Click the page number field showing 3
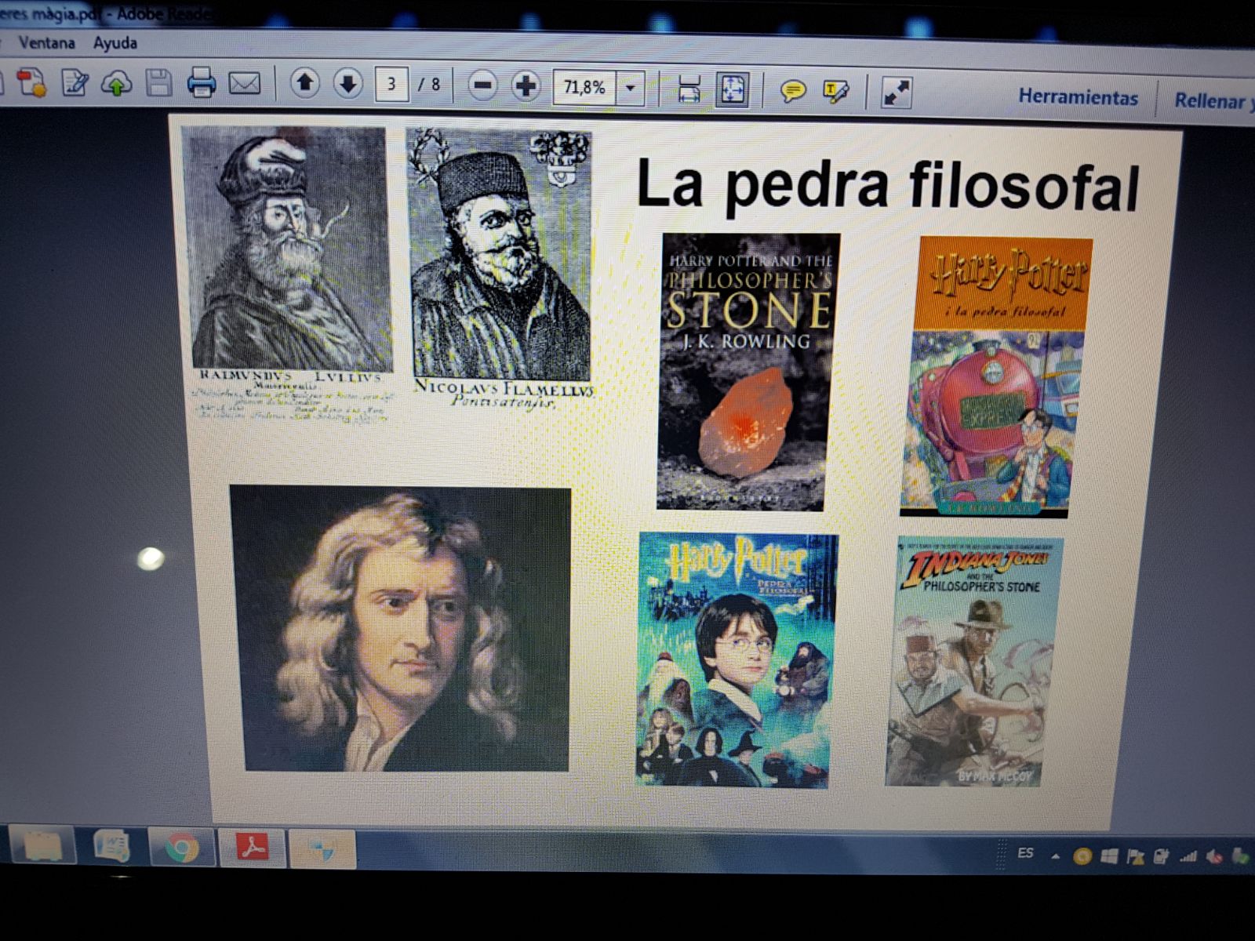Image resolution: width=1255 pixels, height=941 pixels. point(391,85)
